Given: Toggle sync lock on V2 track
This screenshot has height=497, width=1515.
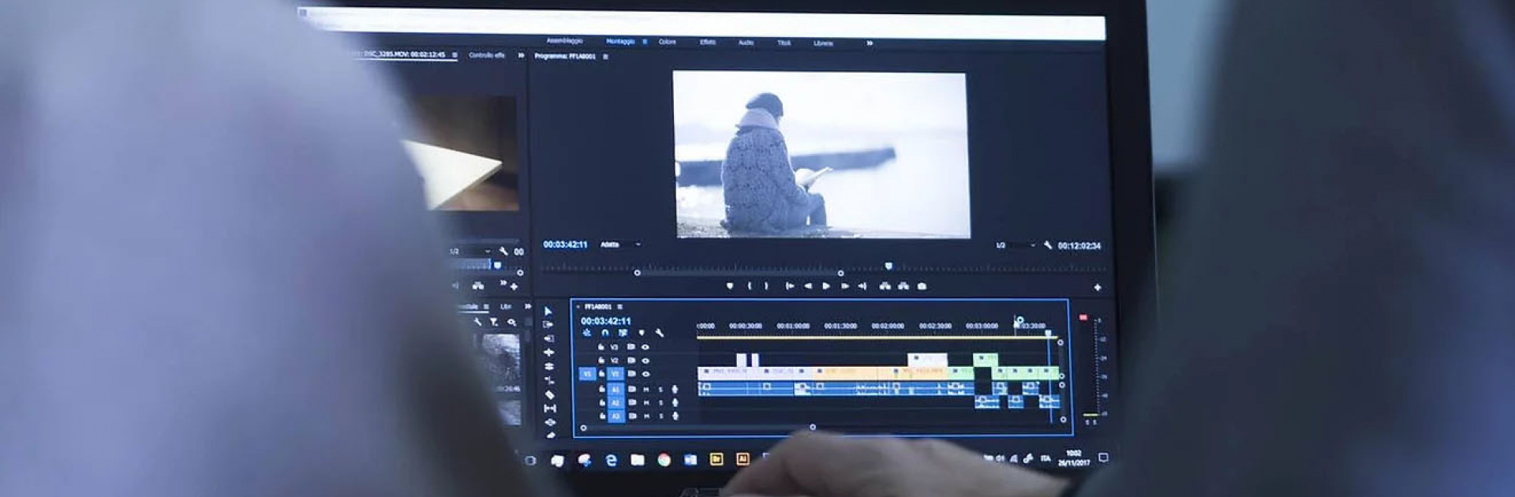Looking at the screenshot, I should point(630,361).
